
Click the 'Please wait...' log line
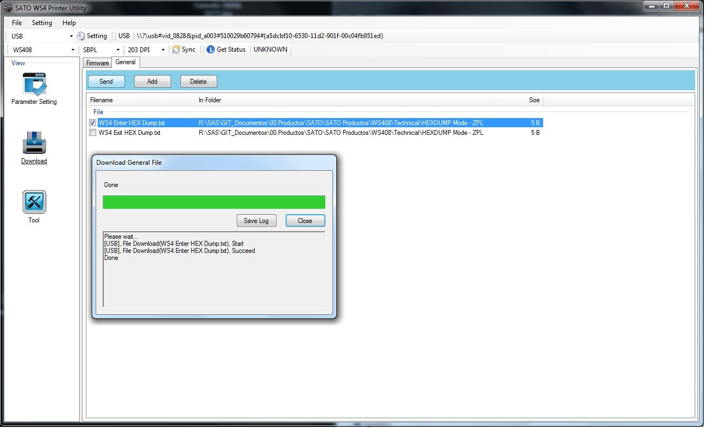point(122,237)
